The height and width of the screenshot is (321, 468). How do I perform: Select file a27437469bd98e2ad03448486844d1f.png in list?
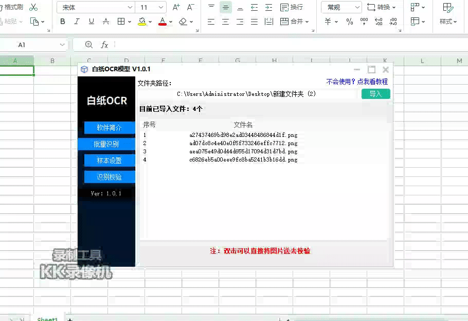tap(243, 135)
